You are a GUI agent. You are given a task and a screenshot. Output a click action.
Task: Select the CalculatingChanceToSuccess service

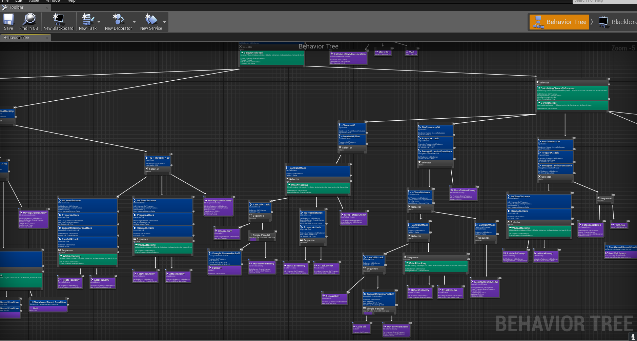click(572, 93)
